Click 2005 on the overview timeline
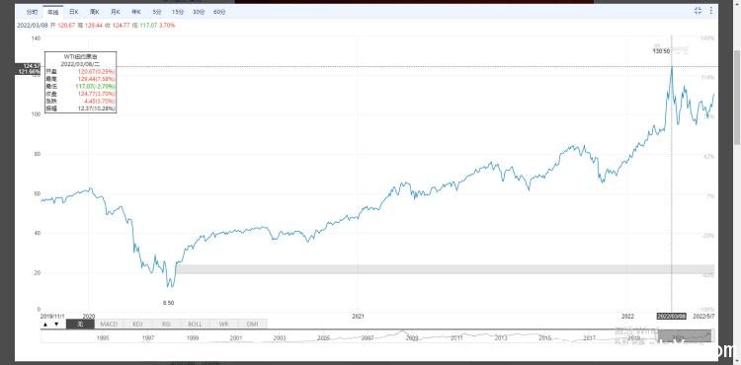 (324, 338)
